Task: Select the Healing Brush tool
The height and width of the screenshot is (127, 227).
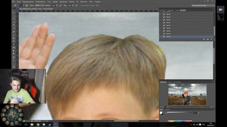Action: pyautogui.click(x=14, y=31)
